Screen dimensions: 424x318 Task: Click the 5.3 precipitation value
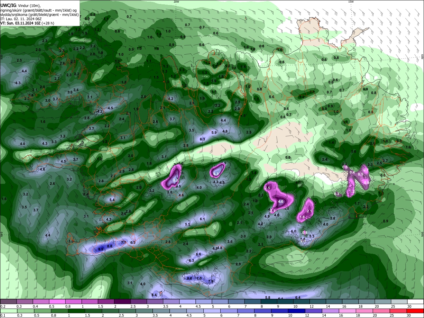pos(312,237)
